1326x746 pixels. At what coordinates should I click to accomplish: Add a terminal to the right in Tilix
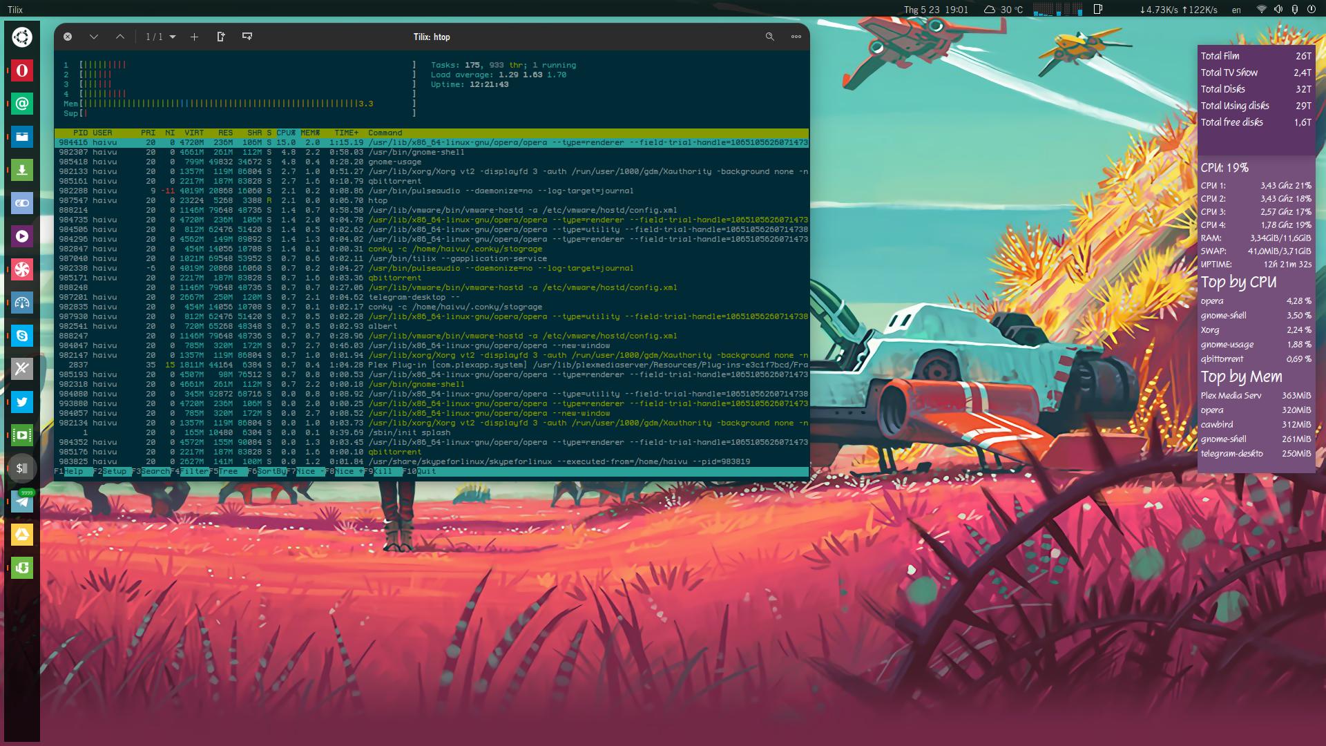[x=221, y=37]
